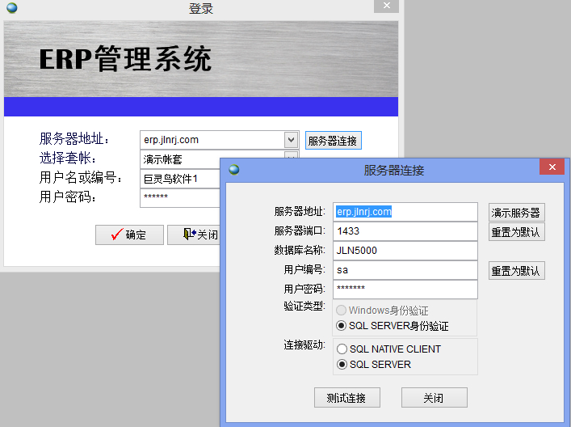Select the Windows身份验证 radio option

[342, 311]
